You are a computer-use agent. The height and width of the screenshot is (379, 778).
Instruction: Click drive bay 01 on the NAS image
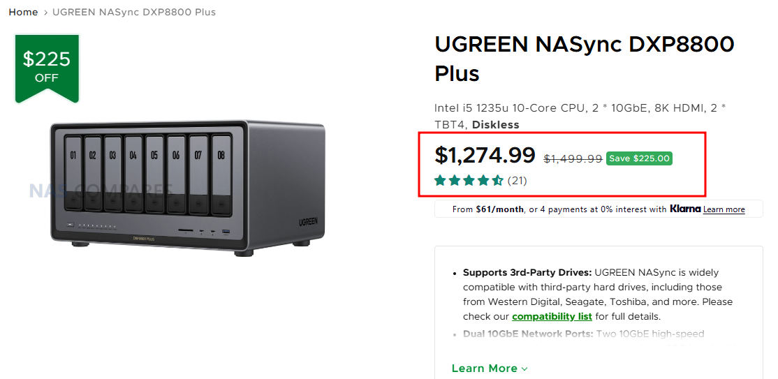72,170
